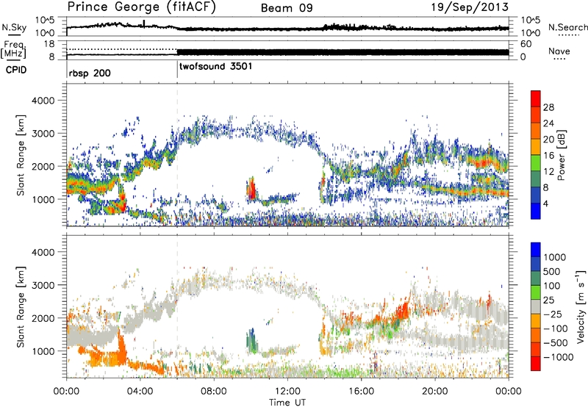Pick the bottom red segment of the velocity colorbar
This screenshot has height=407, width=588.
(536, 364)
